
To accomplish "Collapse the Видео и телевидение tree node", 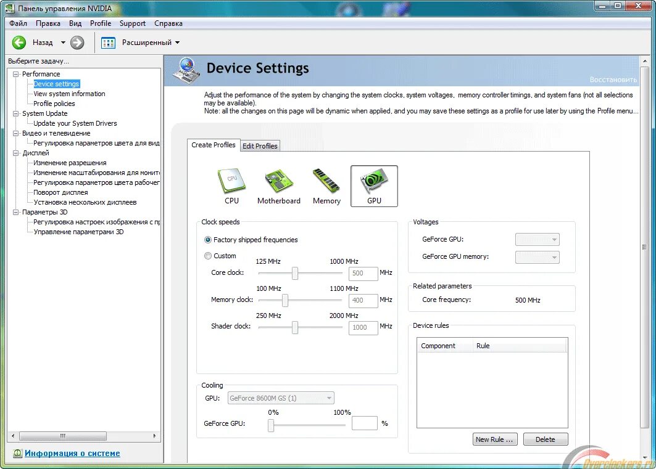I will 16,133.
